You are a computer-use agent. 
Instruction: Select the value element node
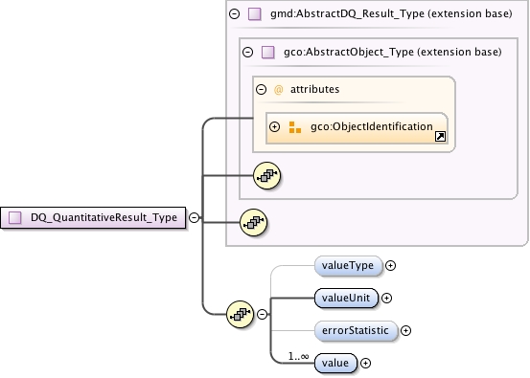coord(335,363)
